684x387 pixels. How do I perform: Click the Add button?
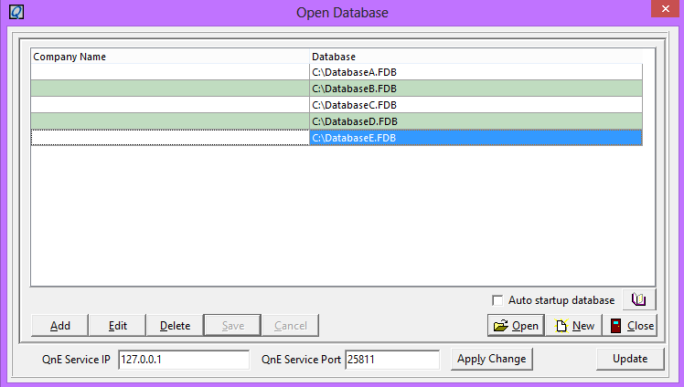(x=59, y=325)
